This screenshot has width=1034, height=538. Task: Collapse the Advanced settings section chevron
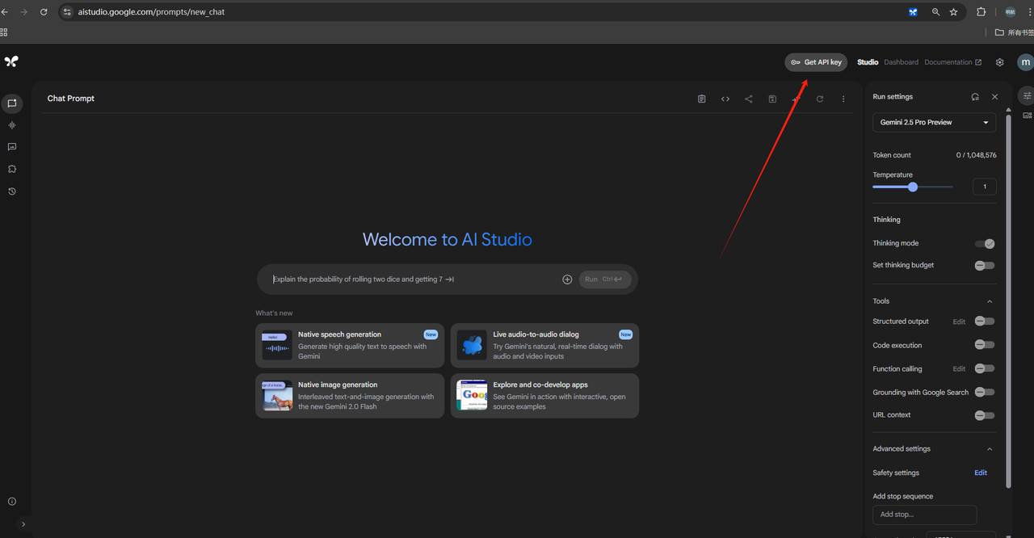tap(990, 449)
